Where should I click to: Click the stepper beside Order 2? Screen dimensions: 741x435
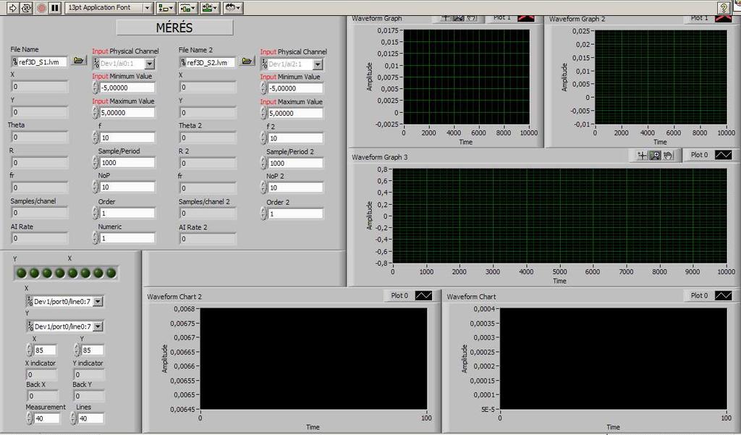tap(263, 214)
